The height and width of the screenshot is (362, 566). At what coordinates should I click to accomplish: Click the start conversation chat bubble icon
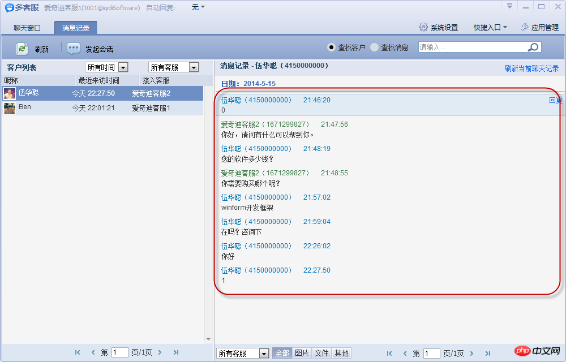pos(74,49)
